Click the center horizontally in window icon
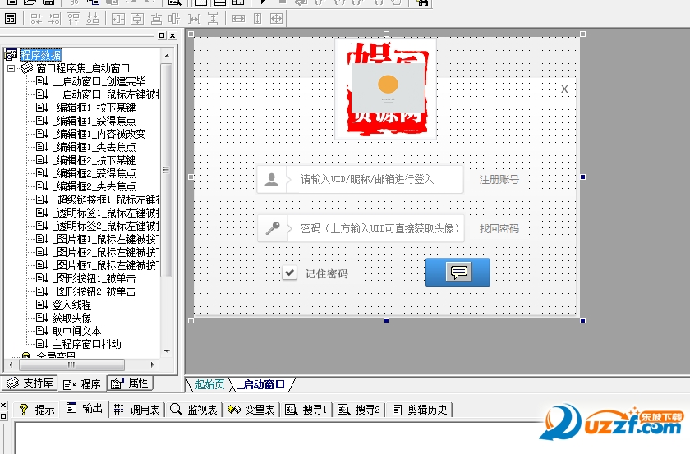The width and height of the screenshot is (690, 454). click(x=118, y=19)
